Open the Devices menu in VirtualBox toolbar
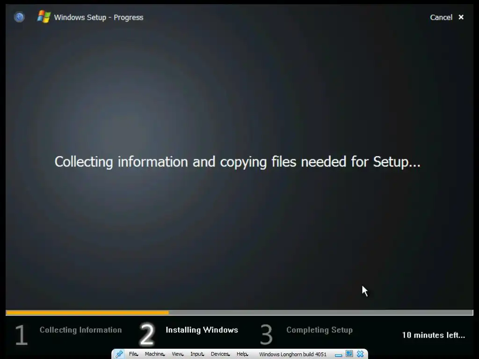 point(220,354)
